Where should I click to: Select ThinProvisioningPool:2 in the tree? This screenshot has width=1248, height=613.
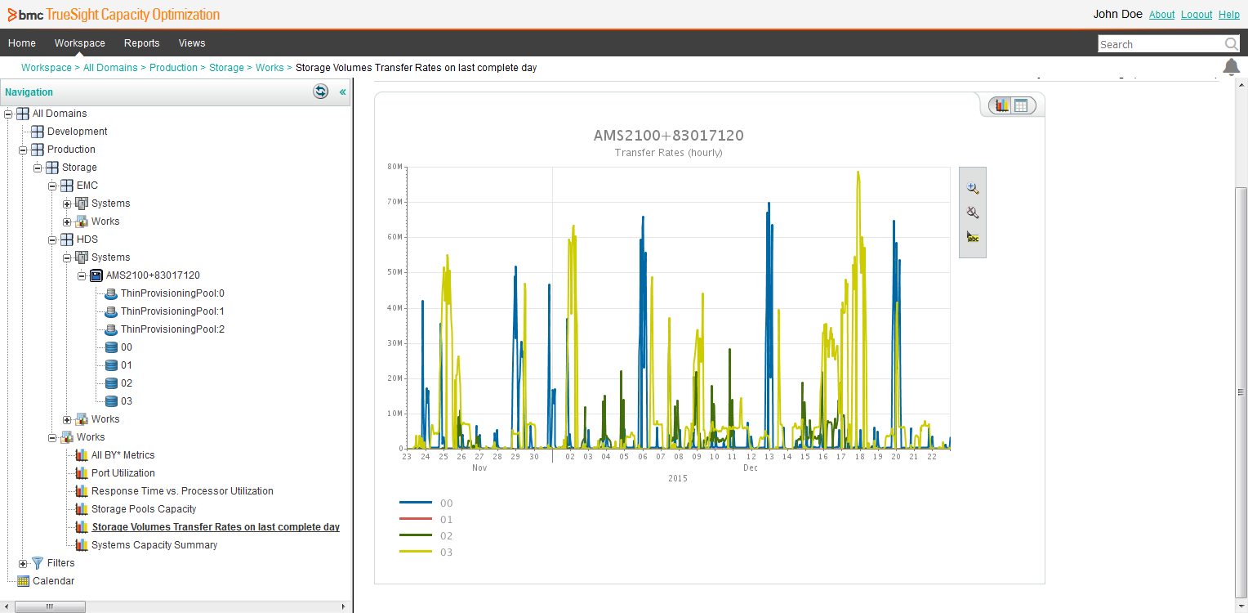[x=172, y=329]
